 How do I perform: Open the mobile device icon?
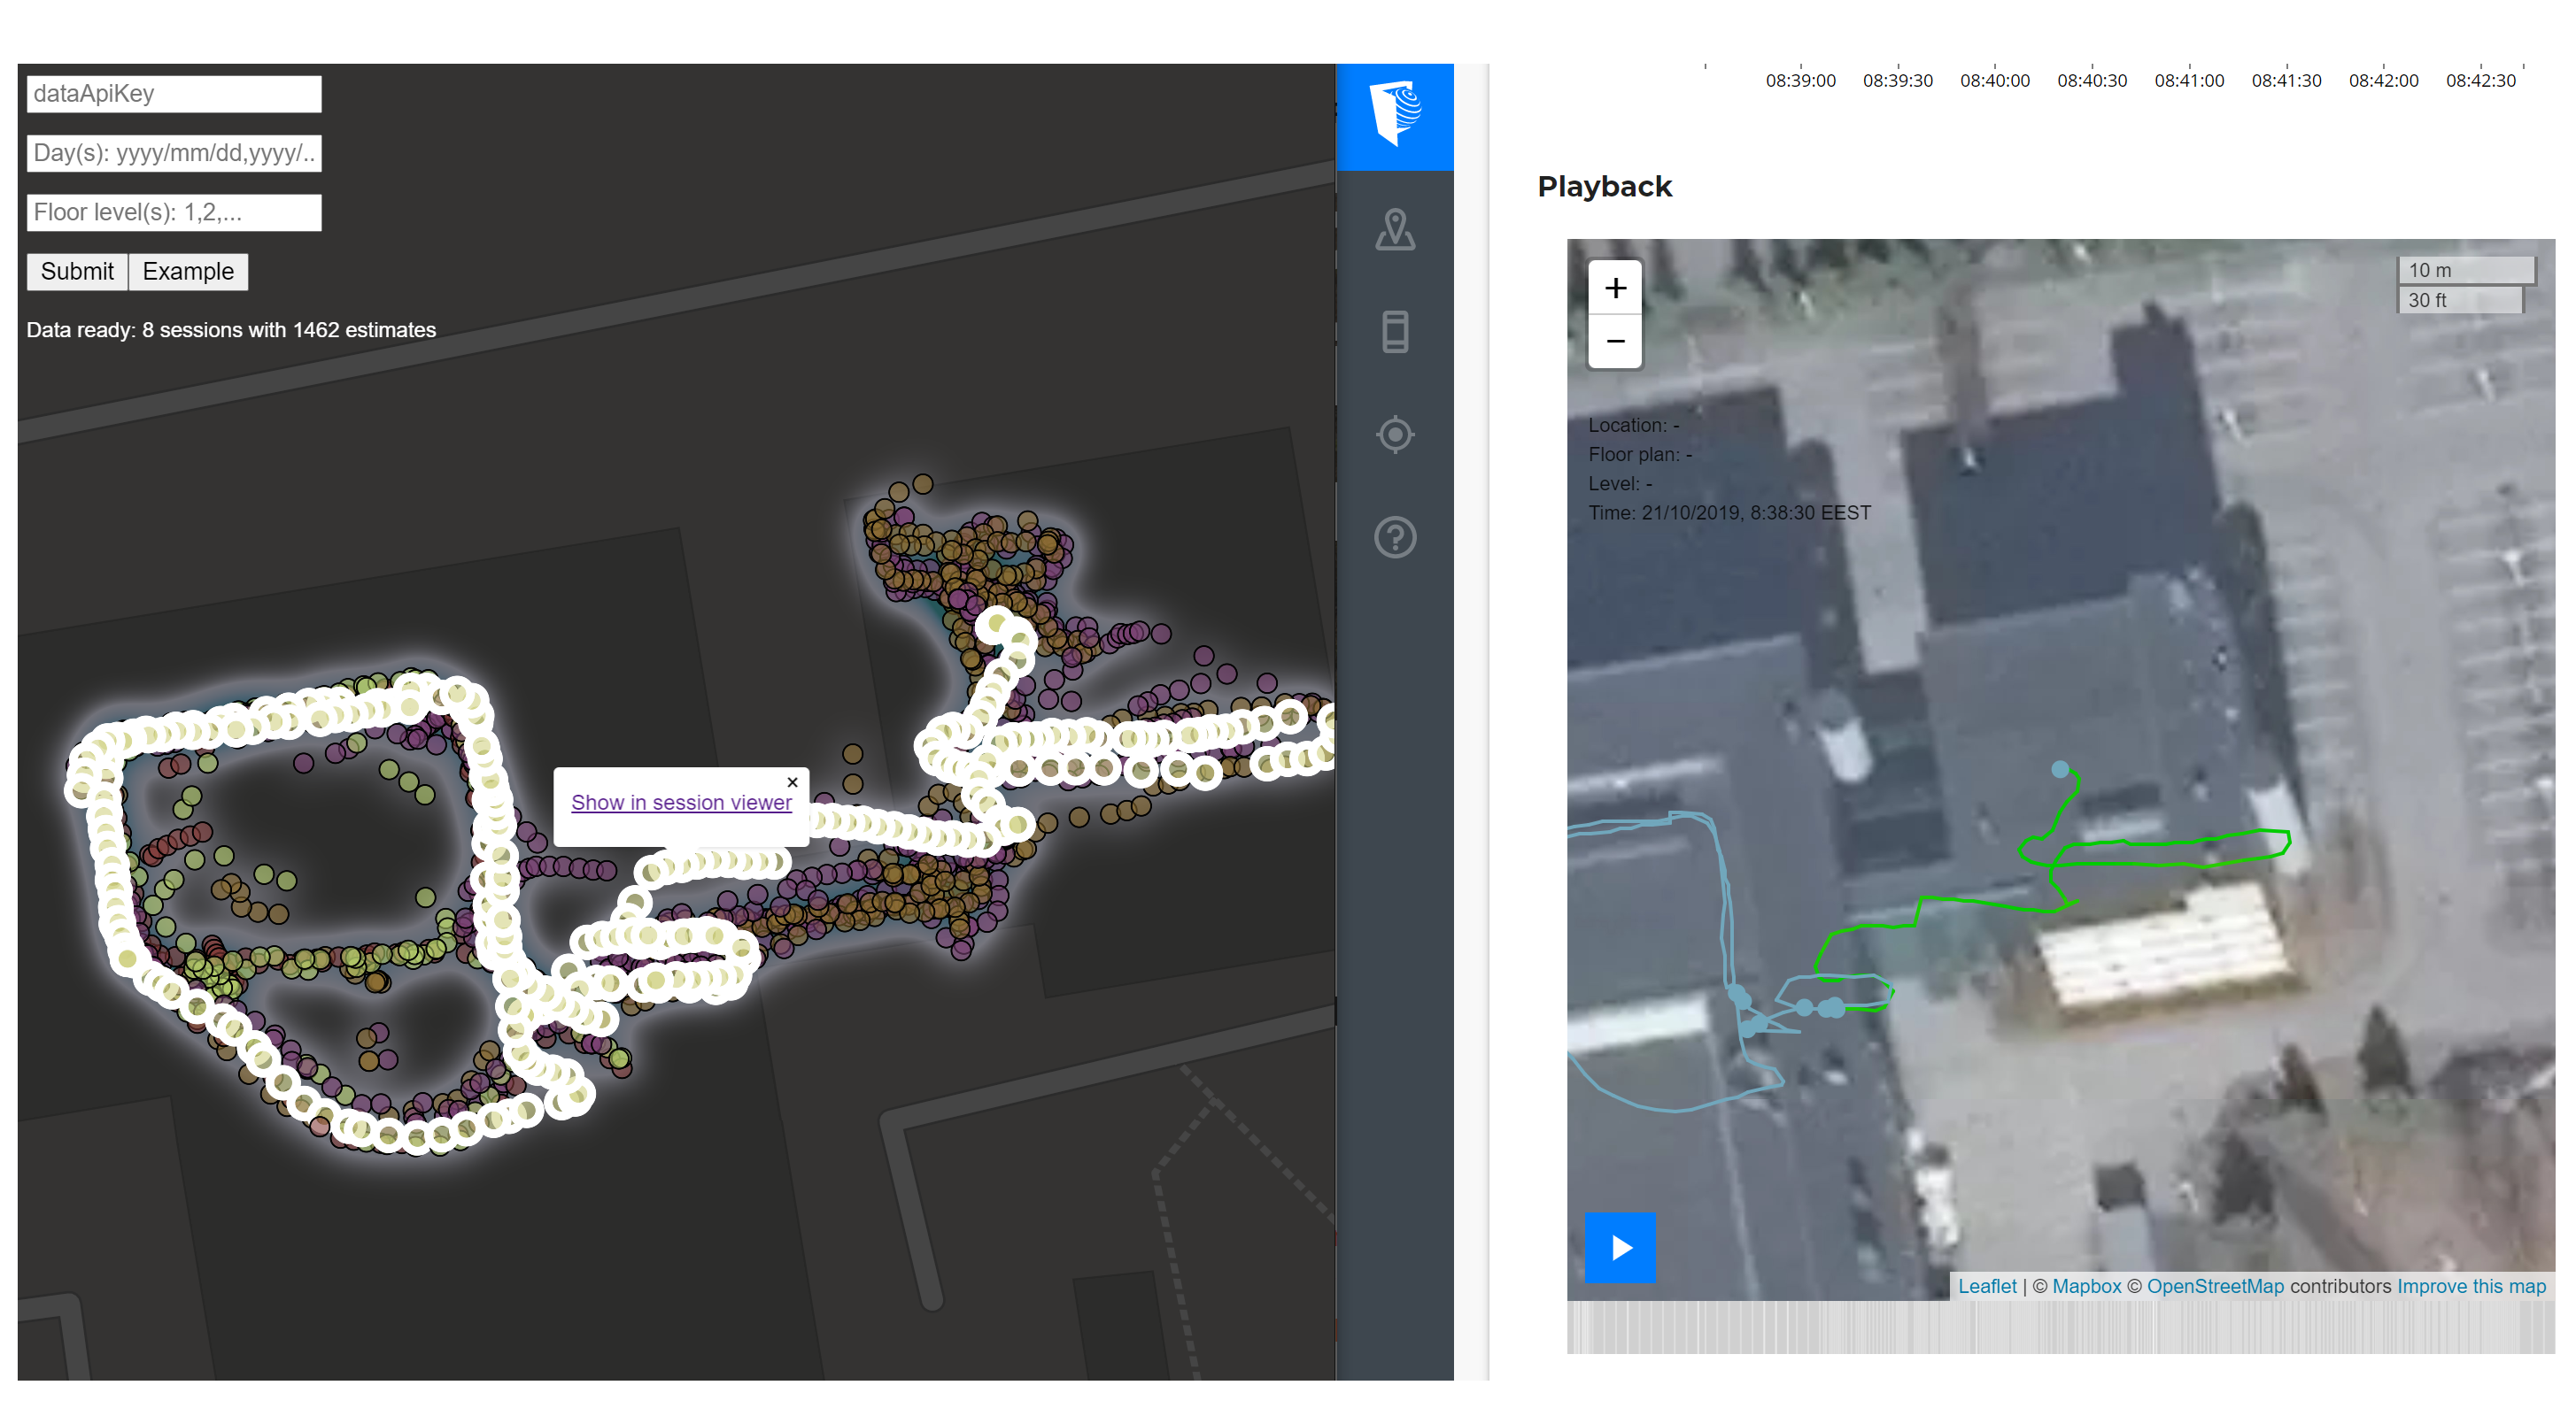pyautogui.click(x=1394, y=332)
